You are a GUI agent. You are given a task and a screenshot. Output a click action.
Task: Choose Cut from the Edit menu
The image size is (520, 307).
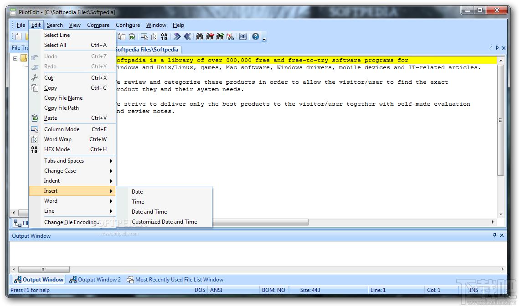[72, 78]
